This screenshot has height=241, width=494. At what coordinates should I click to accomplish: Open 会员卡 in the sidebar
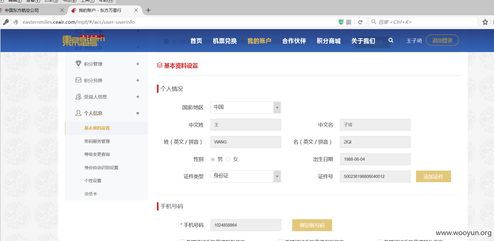91,194
